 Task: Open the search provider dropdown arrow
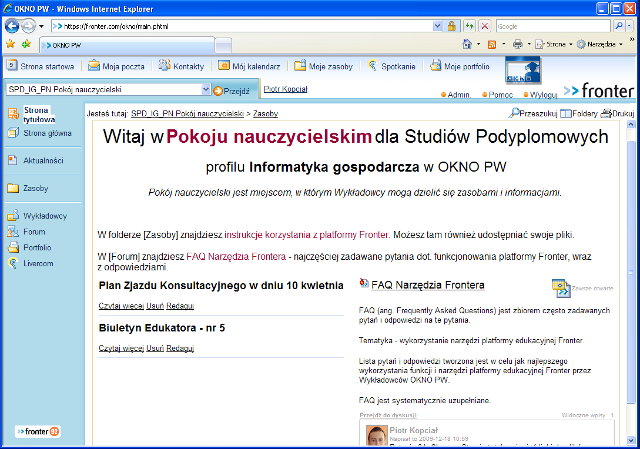[x=629, y=26]
